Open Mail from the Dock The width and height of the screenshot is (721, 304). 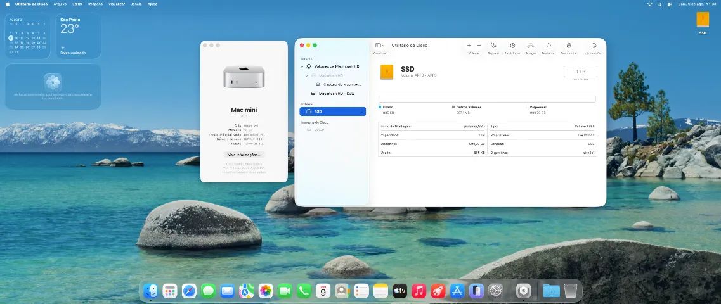tap(227, 291)
